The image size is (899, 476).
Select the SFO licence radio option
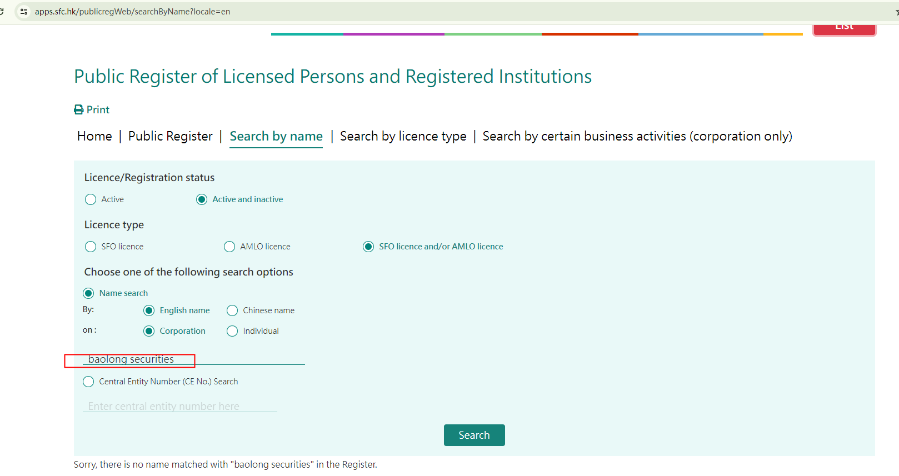click(x=91, y=247)
